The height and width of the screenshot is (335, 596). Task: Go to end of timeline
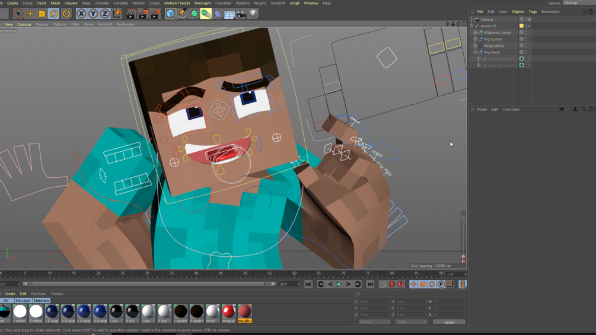tap(370, 284)
